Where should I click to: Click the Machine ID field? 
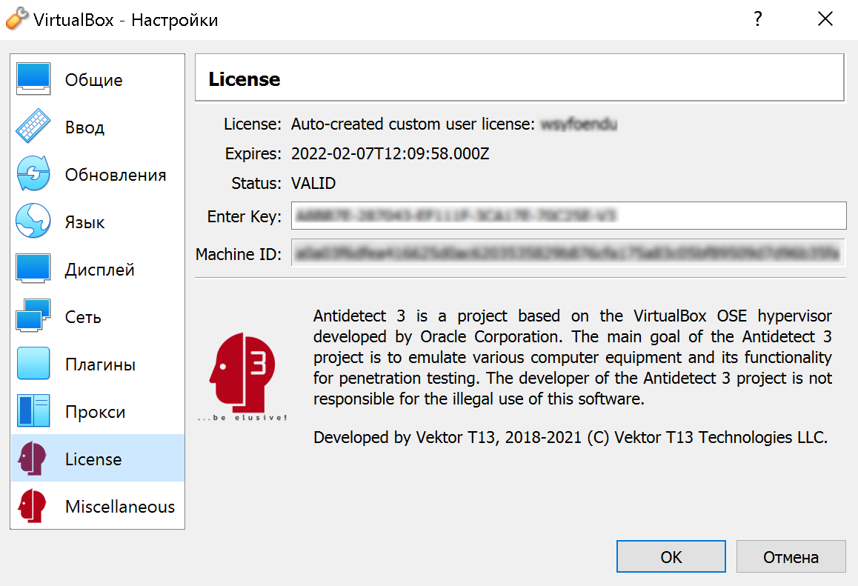point(568,253)
